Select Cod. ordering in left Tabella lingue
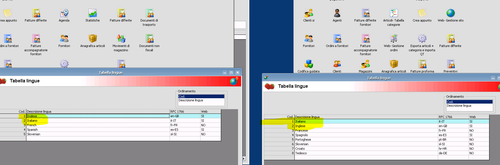 tap(201, 97)
